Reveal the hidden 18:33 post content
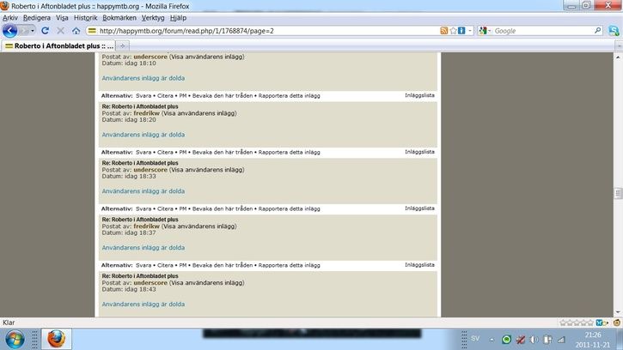This screenshot has height=350, width=623. pos(143,191)
